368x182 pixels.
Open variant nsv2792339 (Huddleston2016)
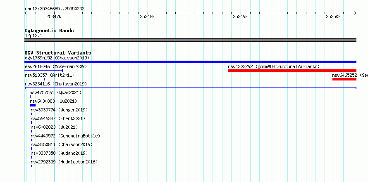click(x=64, y=162)
